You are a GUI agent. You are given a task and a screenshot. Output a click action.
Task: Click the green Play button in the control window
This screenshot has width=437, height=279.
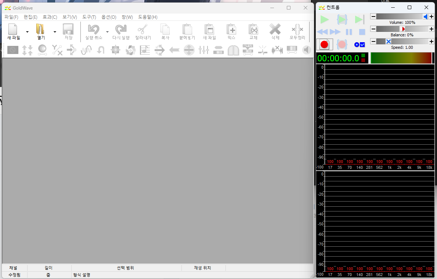325,20
